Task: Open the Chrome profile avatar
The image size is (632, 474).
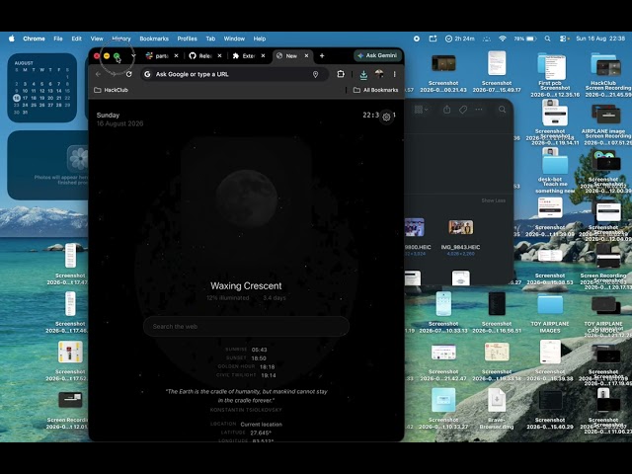Action: pos(379,74)
